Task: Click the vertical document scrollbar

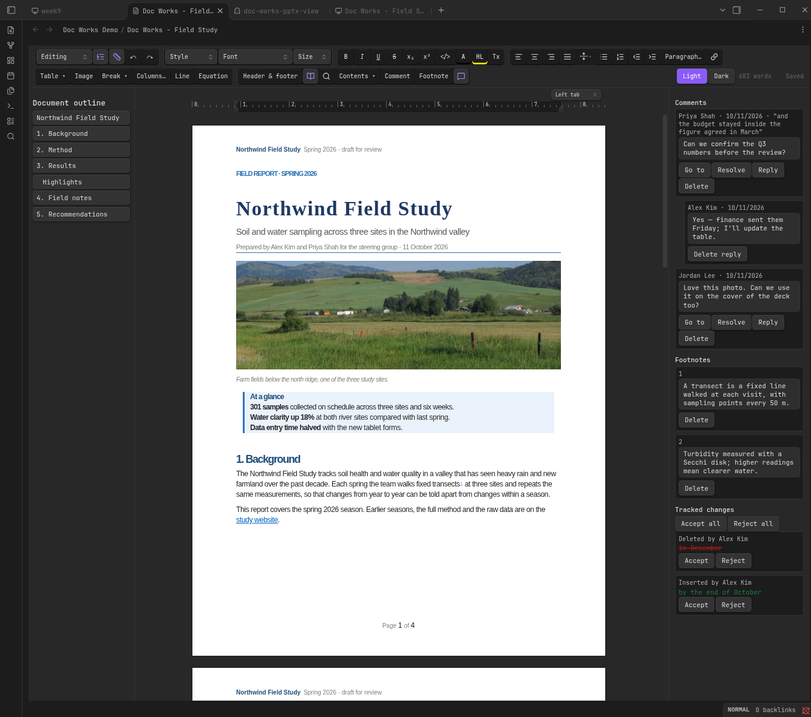Action: click(x=665, y=191)
